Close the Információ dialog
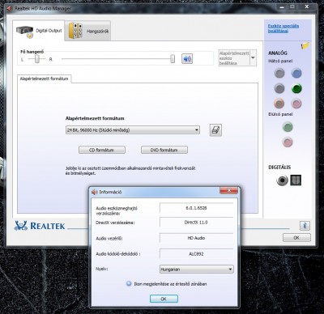324x314 pixels. click(228, 190)
